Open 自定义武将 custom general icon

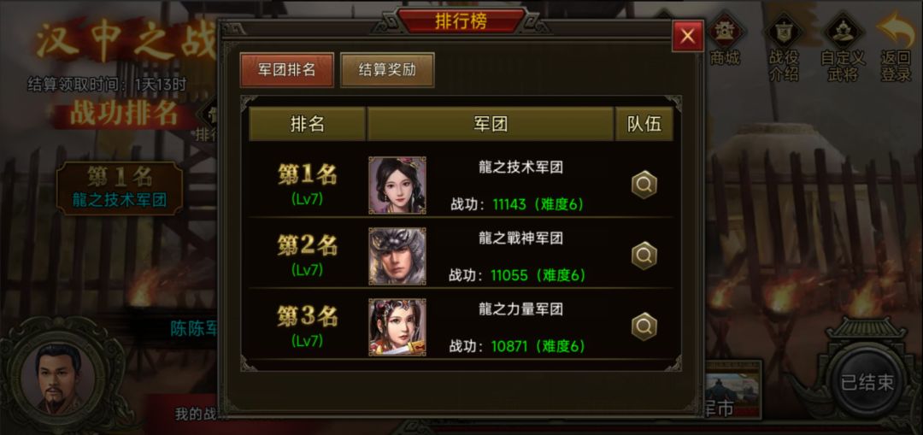coord(843,49)
